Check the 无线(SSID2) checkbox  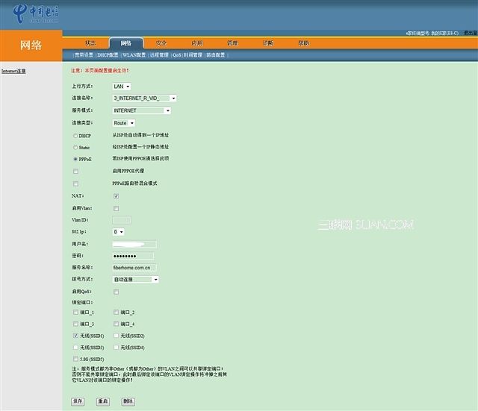[117, 336]
